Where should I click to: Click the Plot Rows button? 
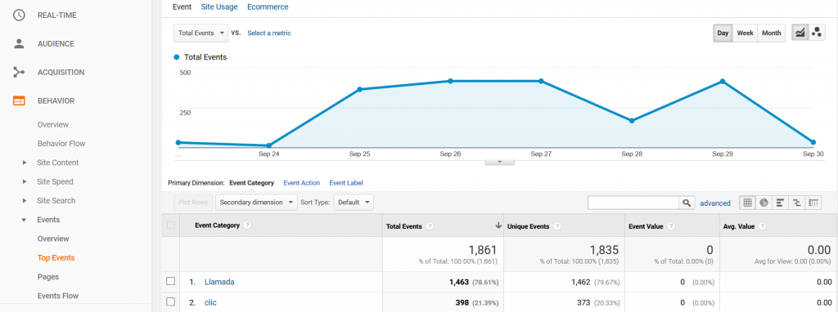(x=192, y=203)
